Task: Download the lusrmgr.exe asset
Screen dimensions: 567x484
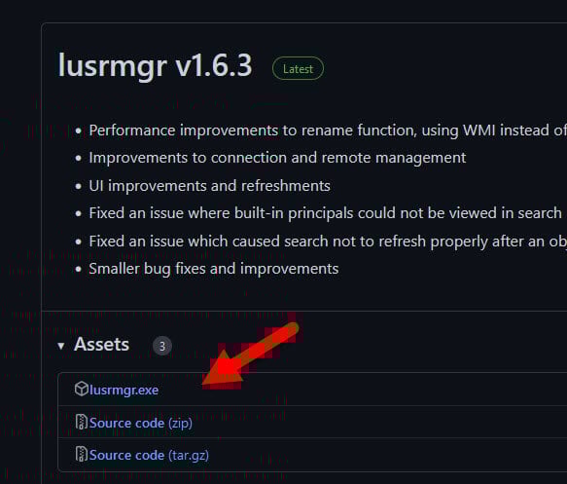Action: pos(124,390)
